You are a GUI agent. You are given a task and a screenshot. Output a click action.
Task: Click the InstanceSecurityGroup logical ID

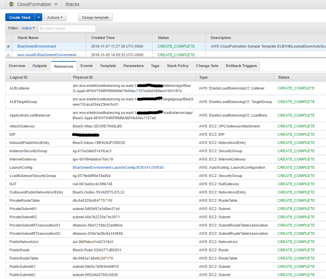point(28,151)
